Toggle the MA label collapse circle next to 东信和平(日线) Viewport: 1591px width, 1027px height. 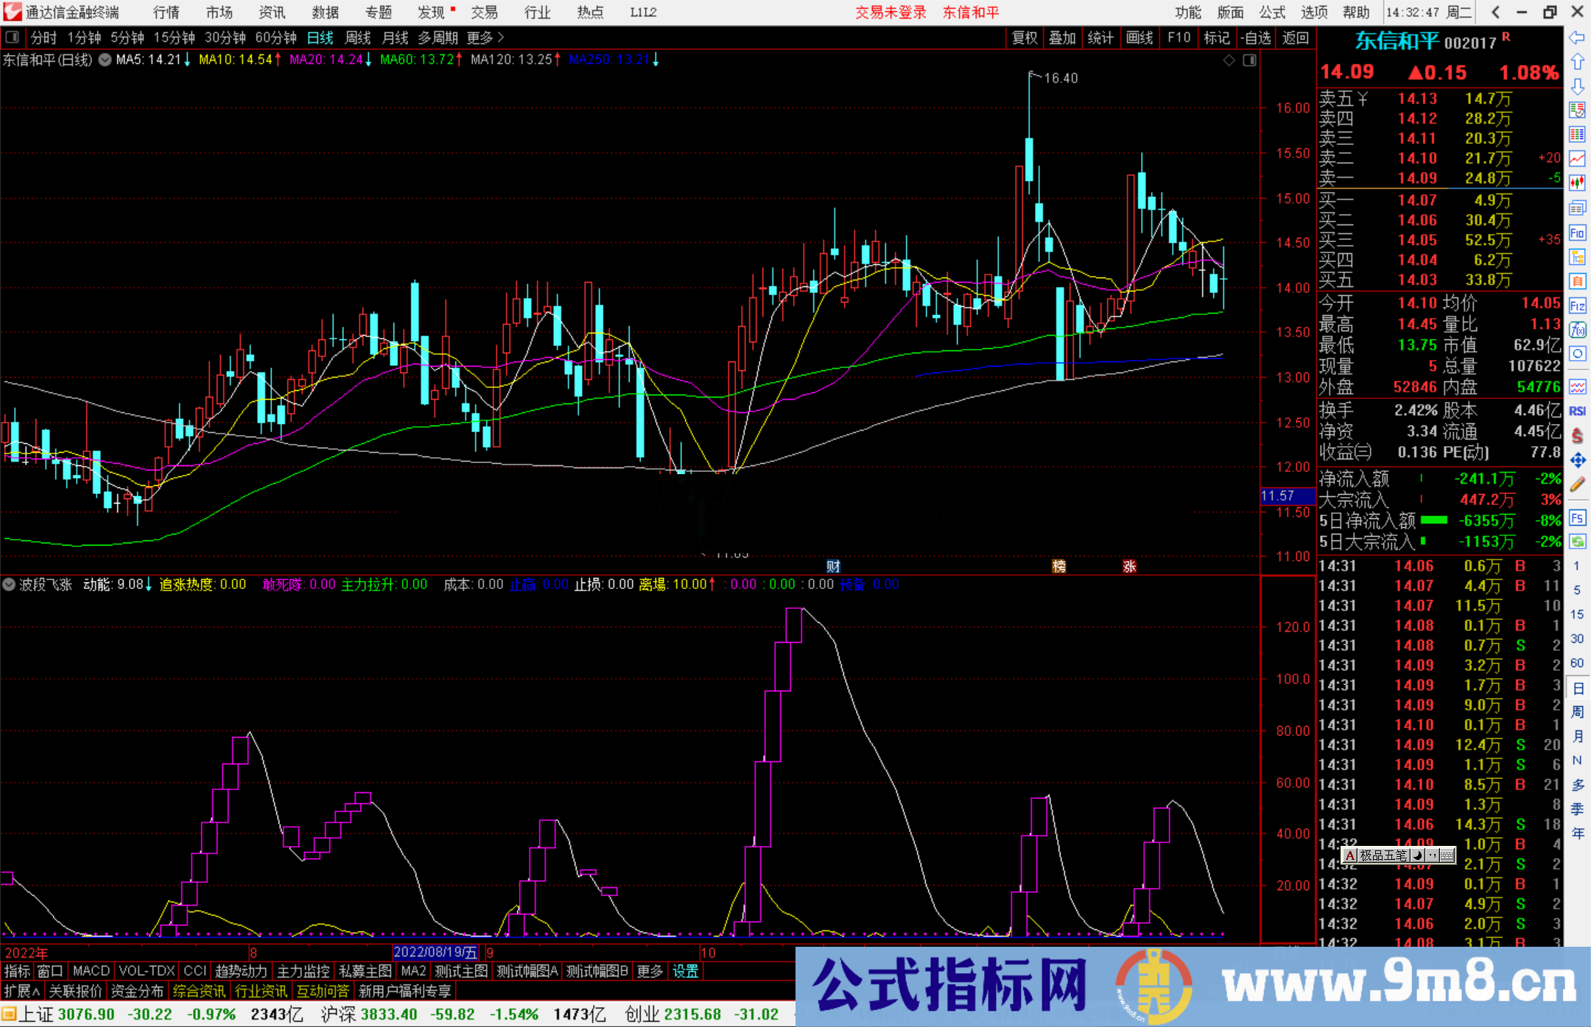click(104, 60)
